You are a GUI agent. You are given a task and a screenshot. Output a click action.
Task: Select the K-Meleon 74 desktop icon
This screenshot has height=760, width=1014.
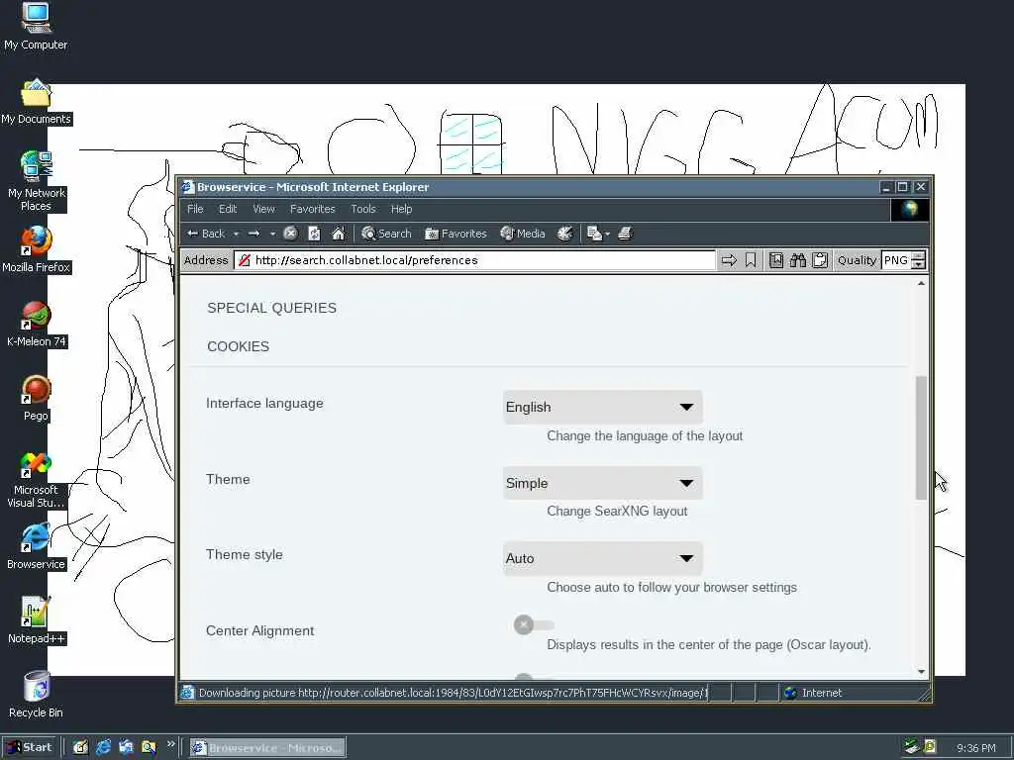[x=36, y=324]
